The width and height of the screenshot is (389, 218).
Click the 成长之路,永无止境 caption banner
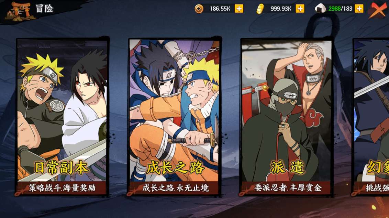[x=175, y=188]
